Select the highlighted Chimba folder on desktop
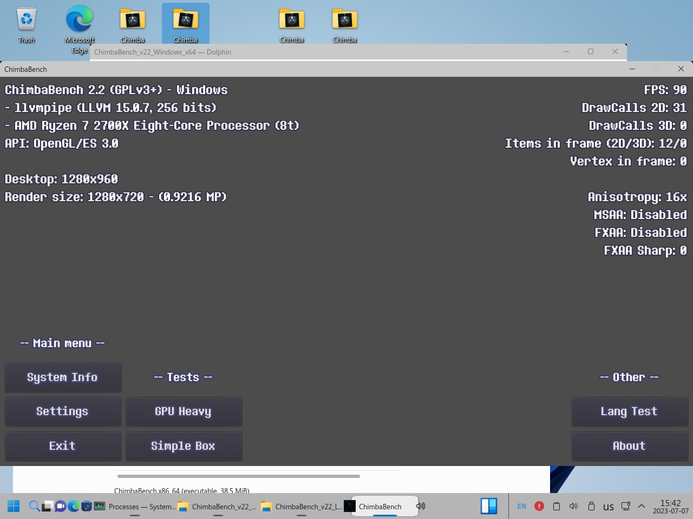This screenshot has width=693, height=519. pyautogui.click(x=186, y=24)
